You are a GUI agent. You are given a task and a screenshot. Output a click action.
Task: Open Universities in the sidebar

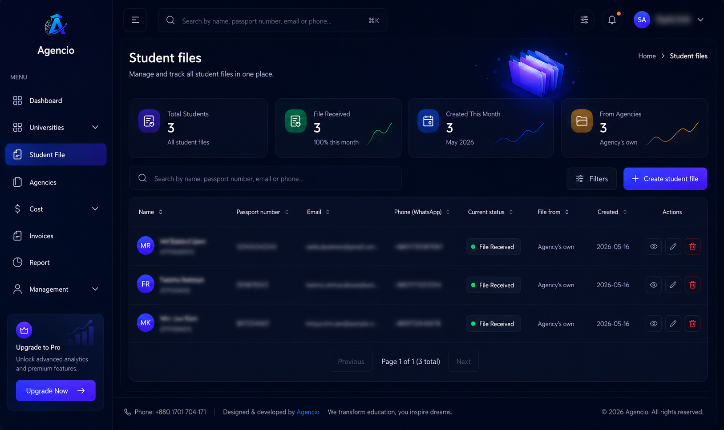tap(56, 127)
